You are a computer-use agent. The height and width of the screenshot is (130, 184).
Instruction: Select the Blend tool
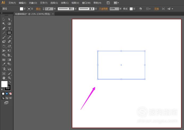pos(9,64)
